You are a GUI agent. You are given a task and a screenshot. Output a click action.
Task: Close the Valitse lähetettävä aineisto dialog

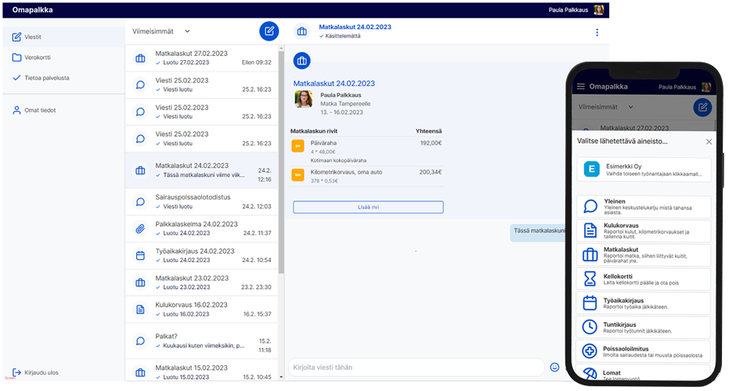coord(709,141)
